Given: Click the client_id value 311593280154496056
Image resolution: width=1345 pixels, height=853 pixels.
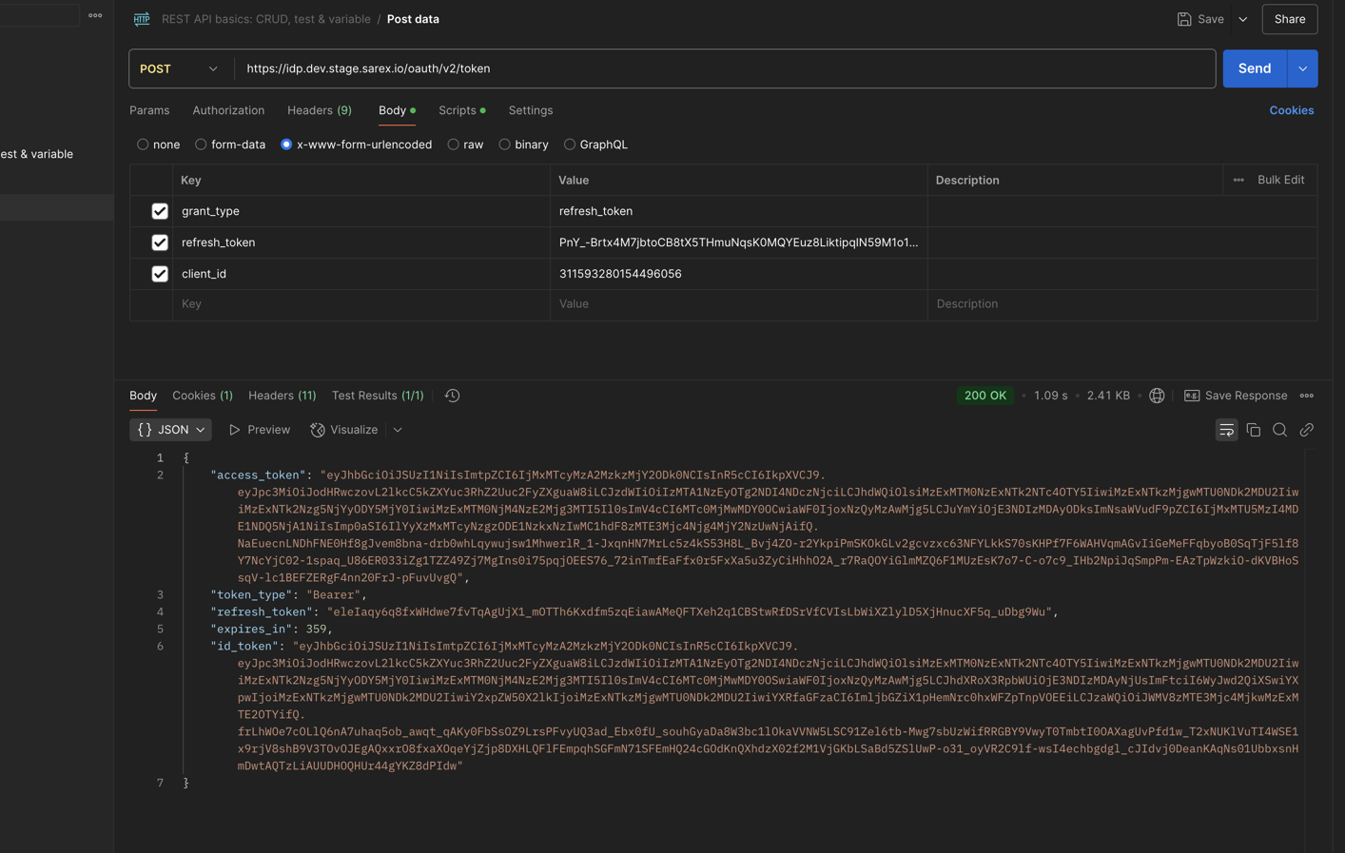Looking at the screenshot, I should point(620,274).
